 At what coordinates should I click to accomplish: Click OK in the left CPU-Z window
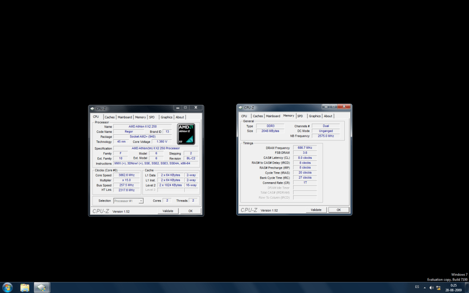point(191,211)
